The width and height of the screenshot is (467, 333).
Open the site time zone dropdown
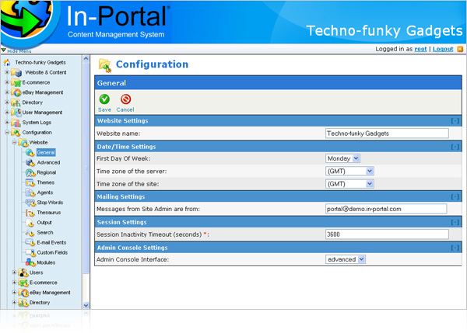tap(370, 184)
